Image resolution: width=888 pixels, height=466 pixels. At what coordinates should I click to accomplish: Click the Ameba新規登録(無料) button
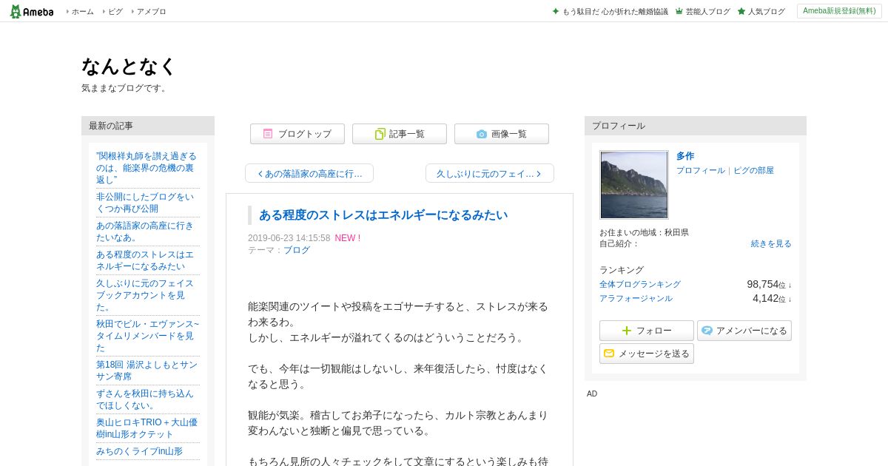839,11
